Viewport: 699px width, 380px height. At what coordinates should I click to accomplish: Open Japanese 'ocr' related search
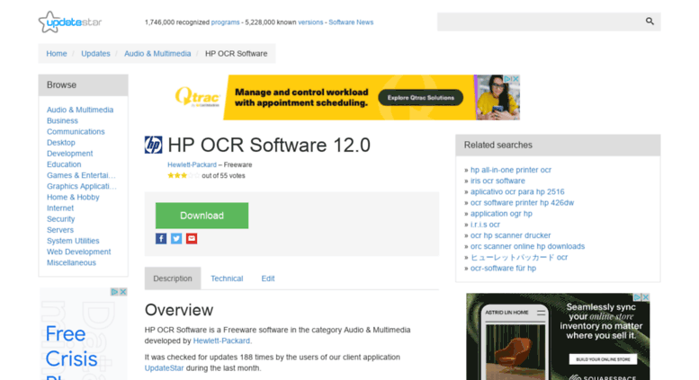(x=519, y=257)
